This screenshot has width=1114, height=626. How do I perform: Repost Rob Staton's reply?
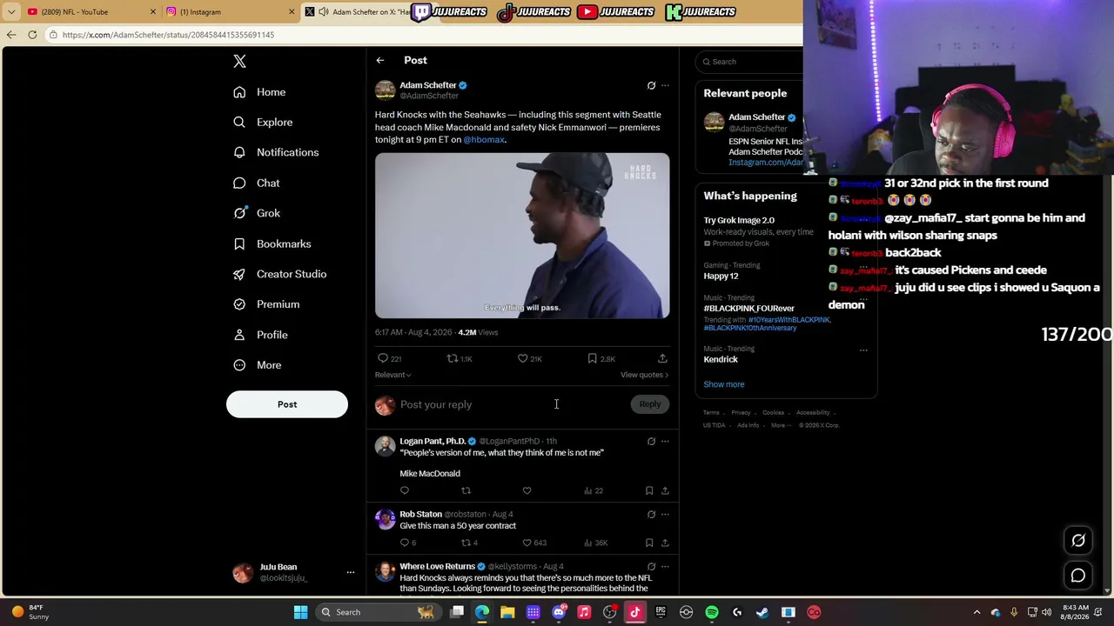469,543
